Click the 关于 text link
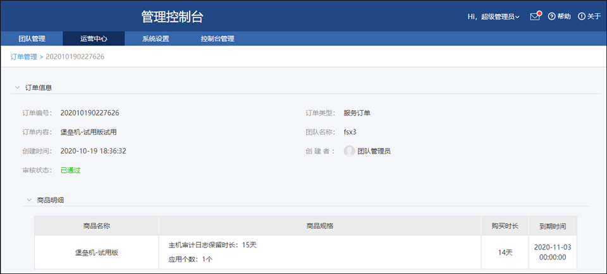607x274 pixels. 594,16
